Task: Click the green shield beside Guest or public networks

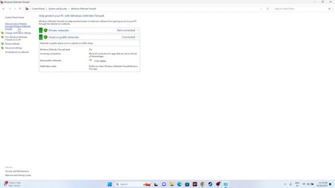Action: (x=45, y=37)
